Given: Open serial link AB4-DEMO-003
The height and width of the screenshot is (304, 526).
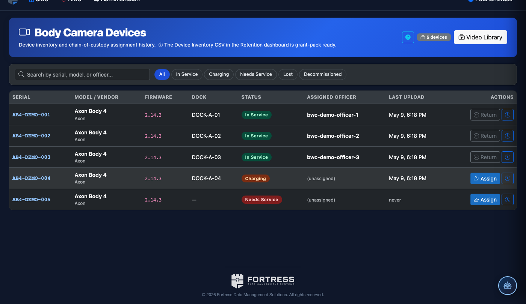Looking at the screenshot, I should click(x=31, y=157).
